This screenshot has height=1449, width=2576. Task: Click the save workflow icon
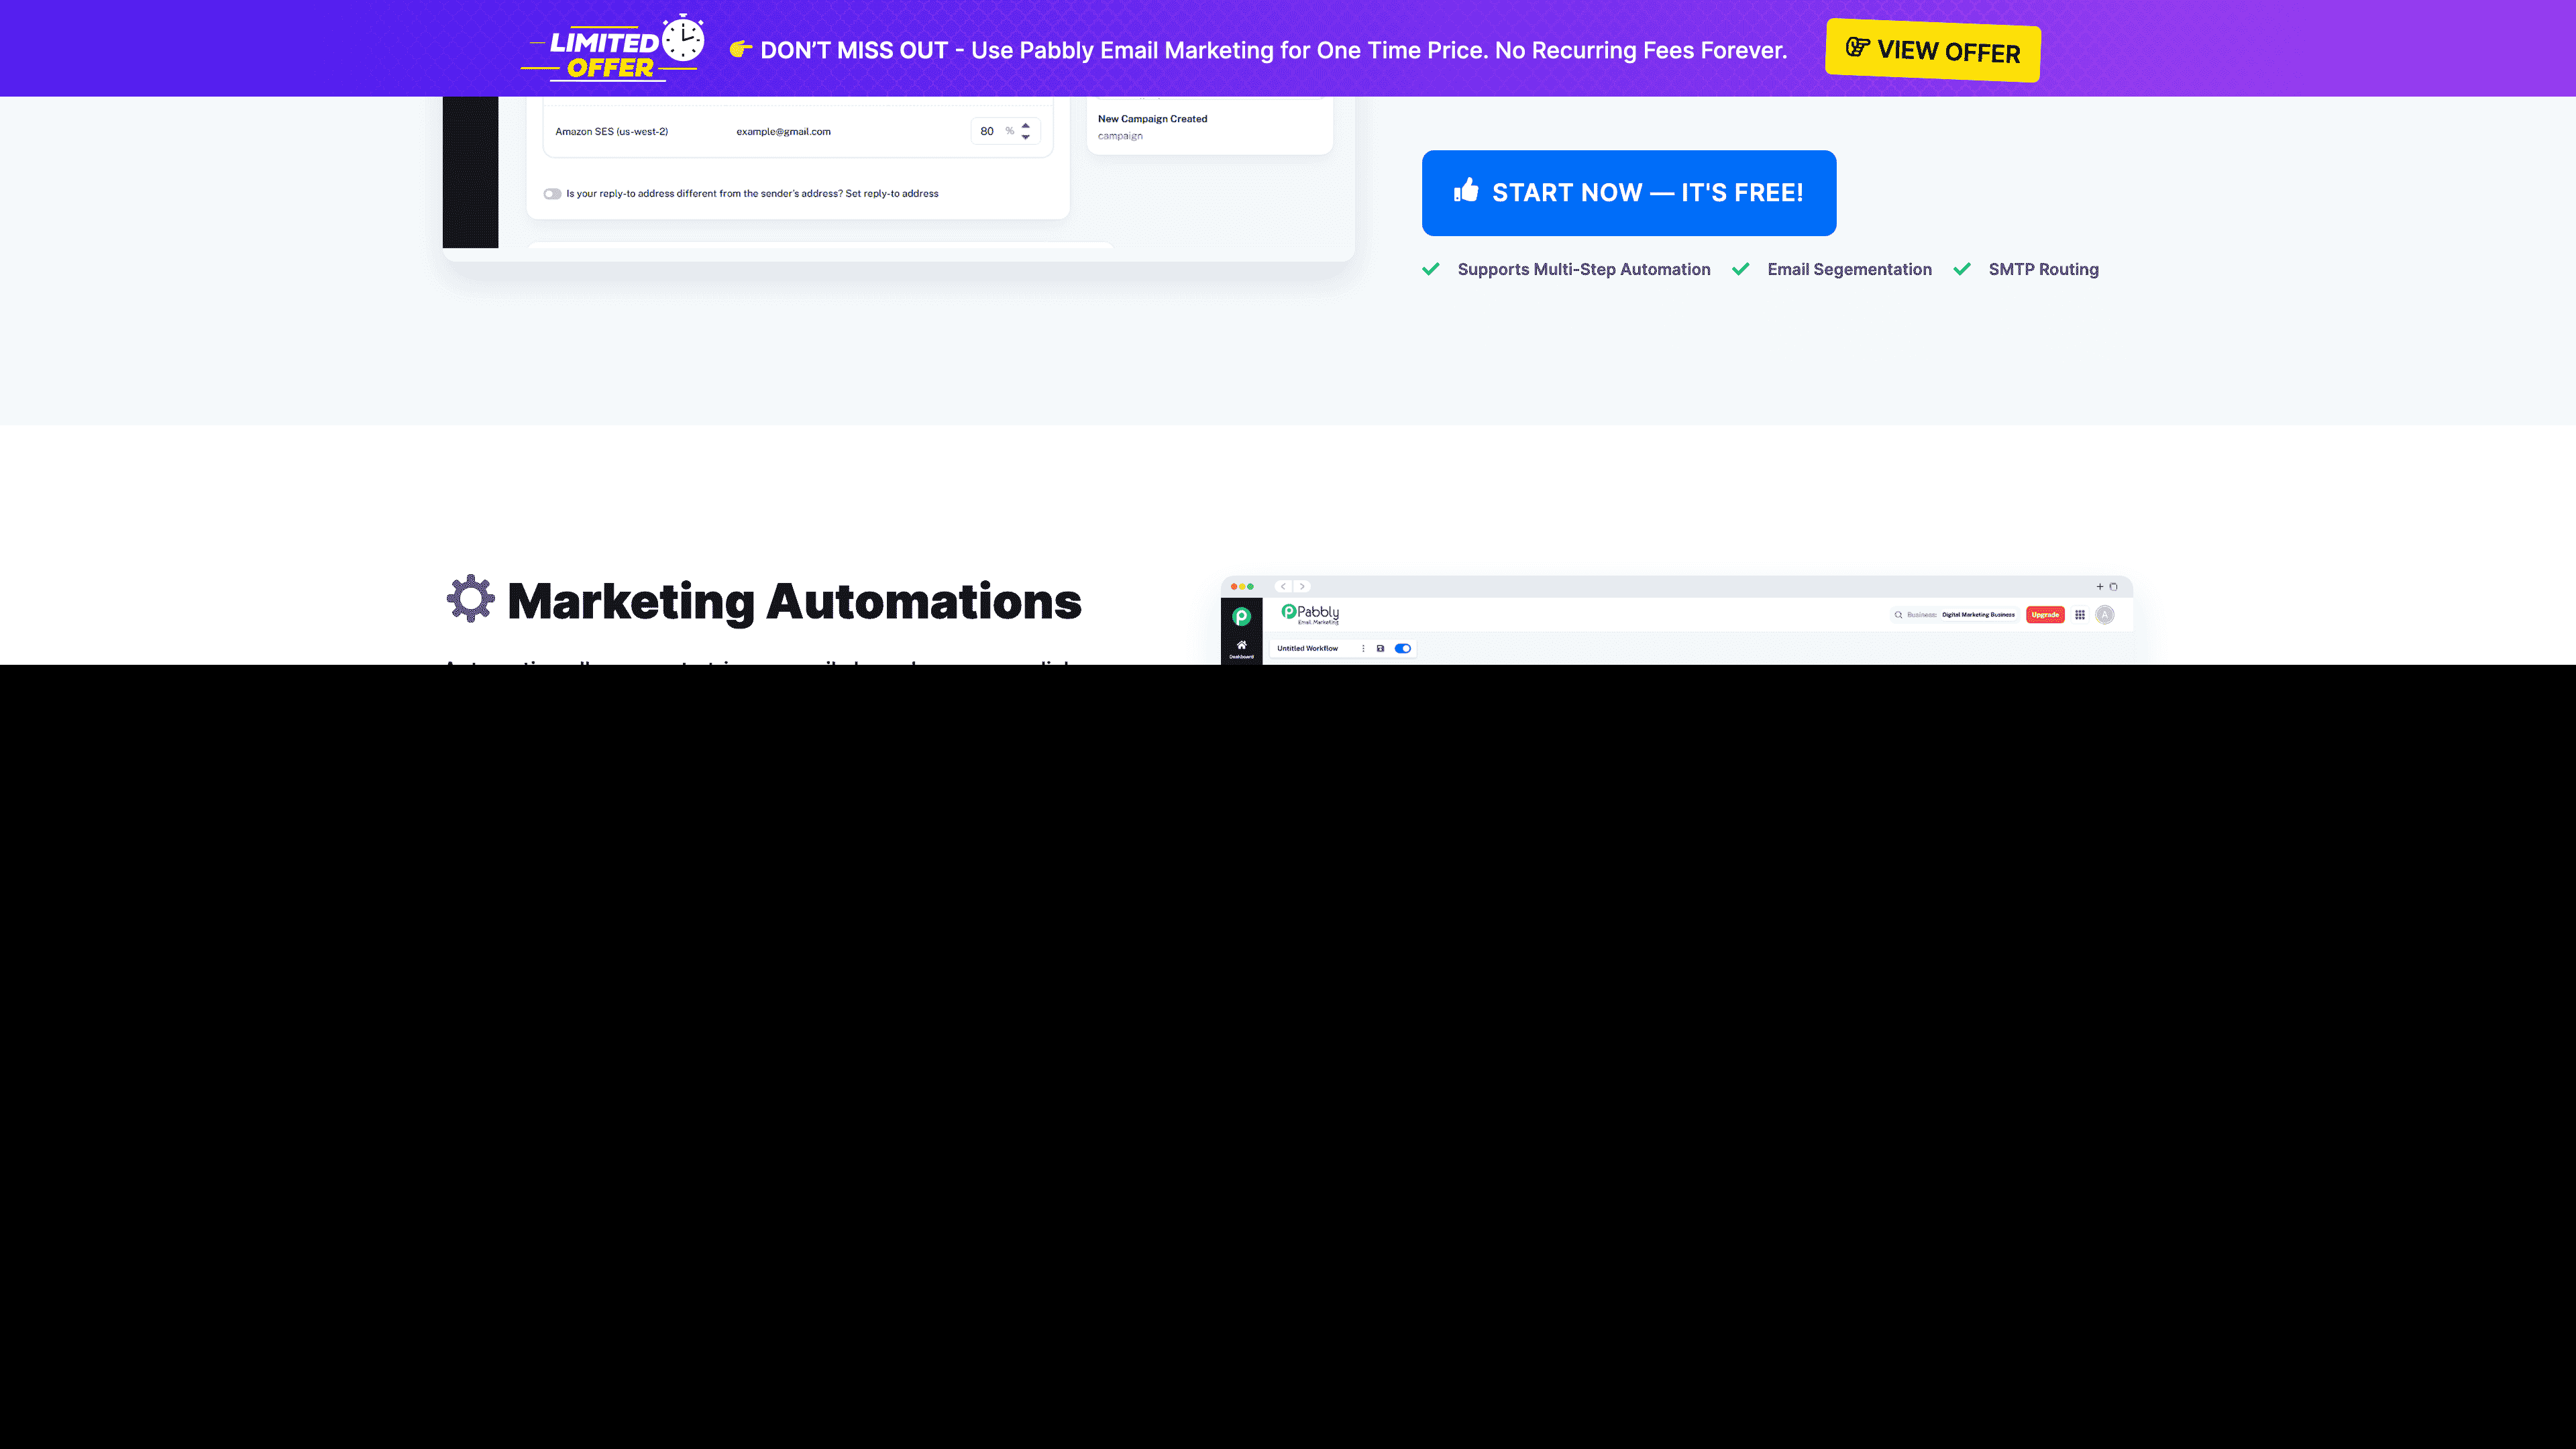tap(1380, 649)
